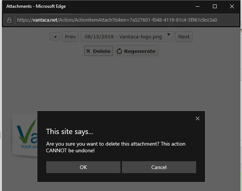Click the 'This site says...' dialog heading
This screenshot has width=242, height=191.
tap(70, 131)
